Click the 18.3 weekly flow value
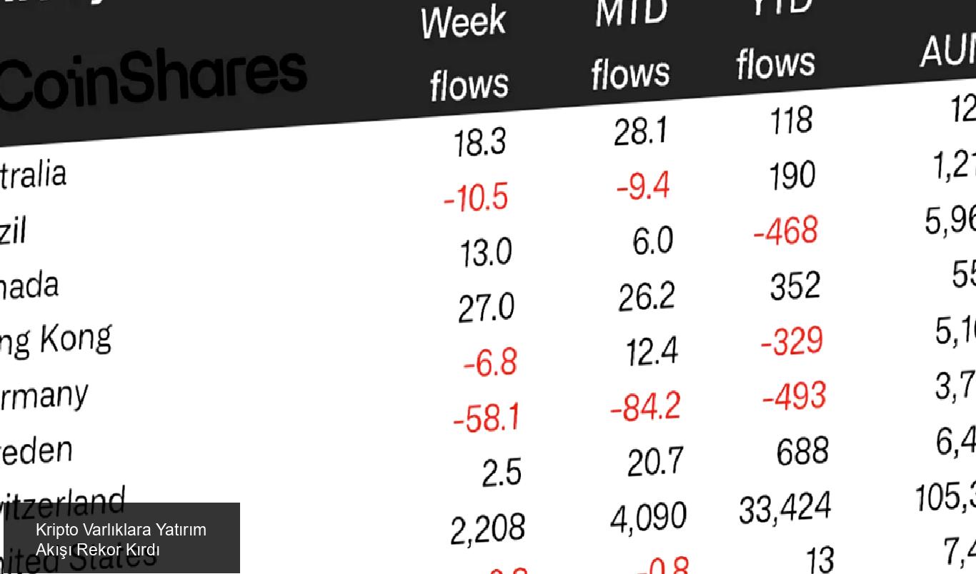Screen dimensions: 976x574 (x=480, y=141)
